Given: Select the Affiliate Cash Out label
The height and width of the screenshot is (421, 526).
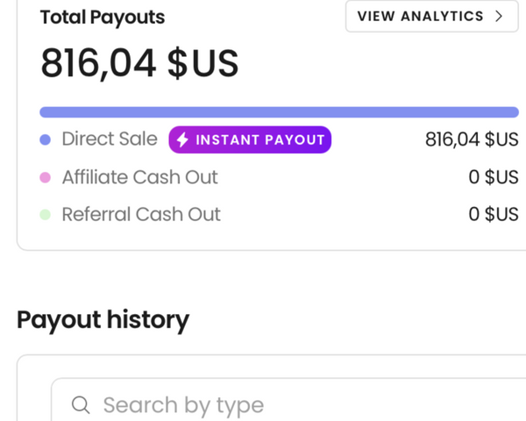Looking at the screenshot, I should 139,177.
